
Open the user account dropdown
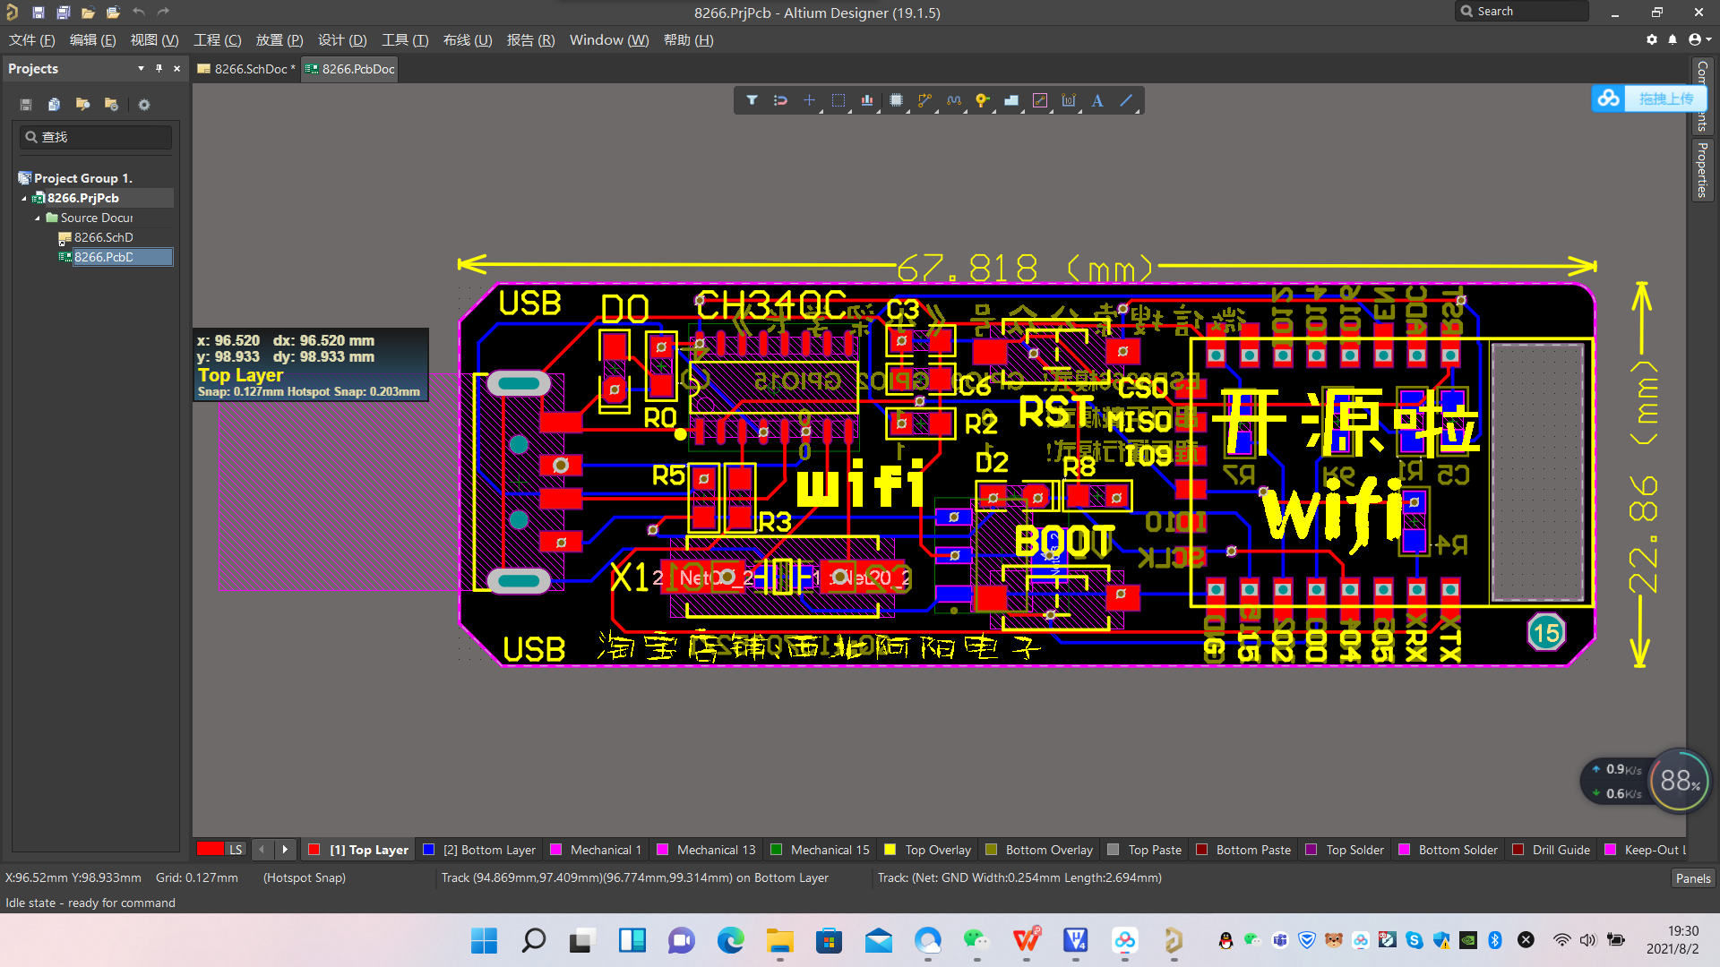[x=1699, y=39]
